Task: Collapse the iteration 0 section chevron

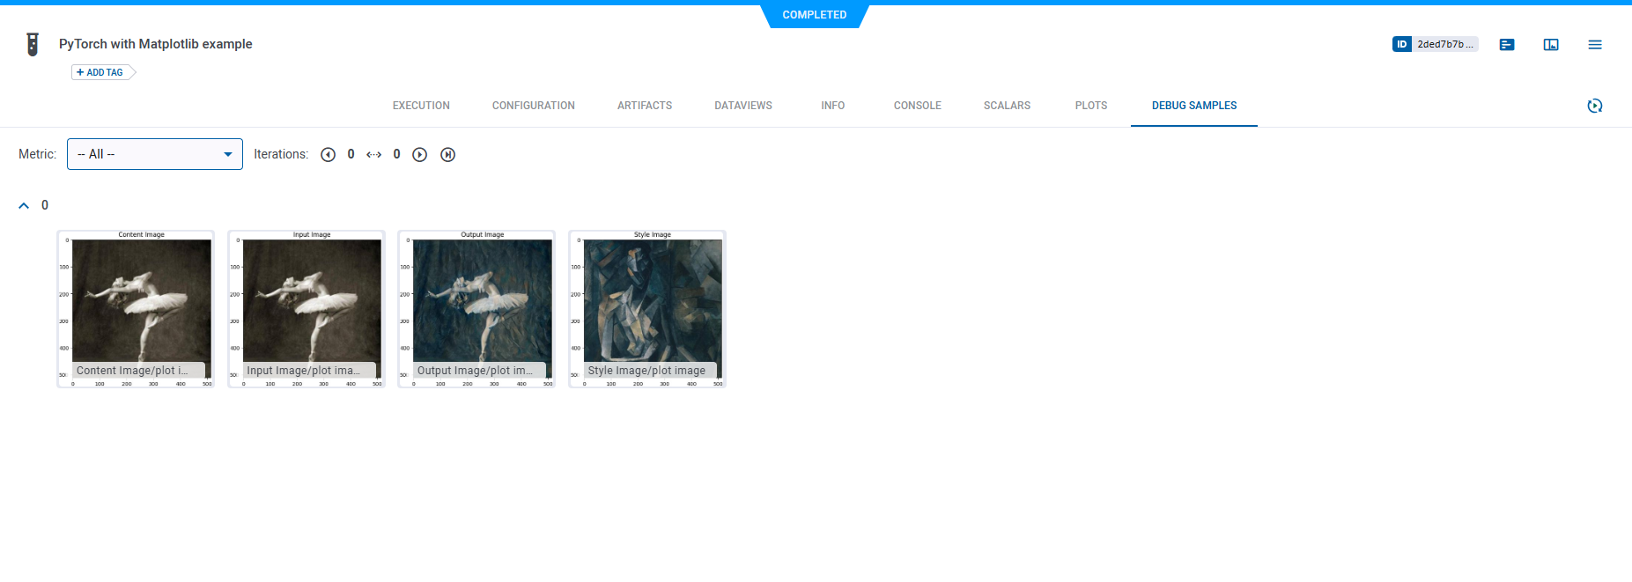Action: (24, 205)
